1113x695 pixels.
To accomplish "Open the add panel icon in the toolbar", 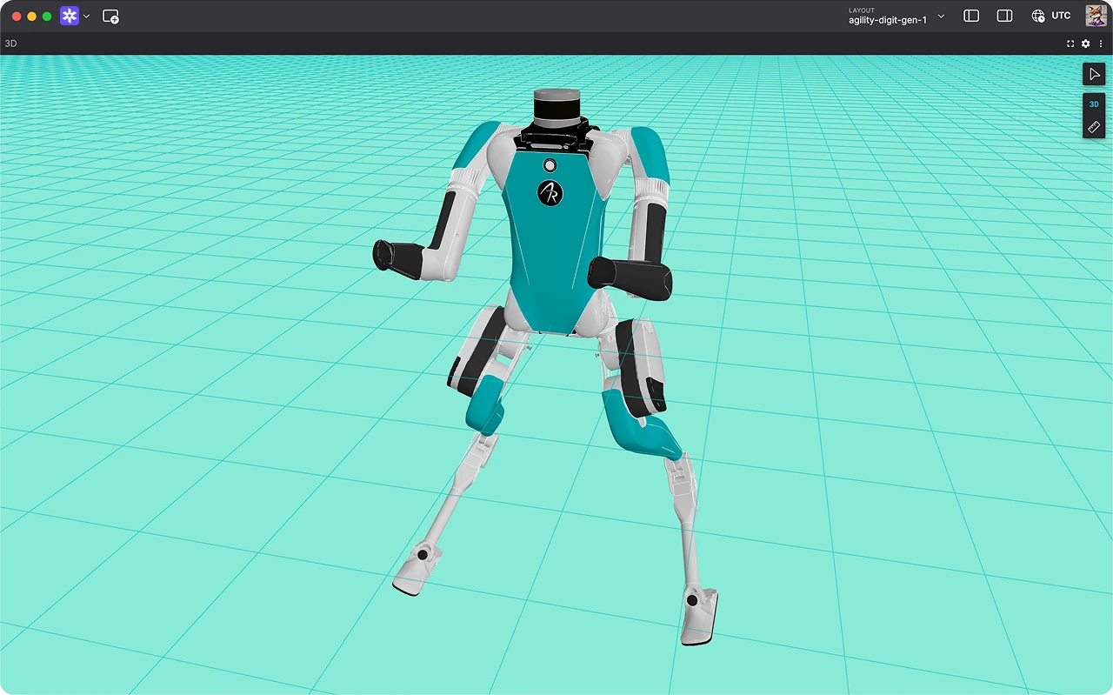I will click(x=111, y=16).
